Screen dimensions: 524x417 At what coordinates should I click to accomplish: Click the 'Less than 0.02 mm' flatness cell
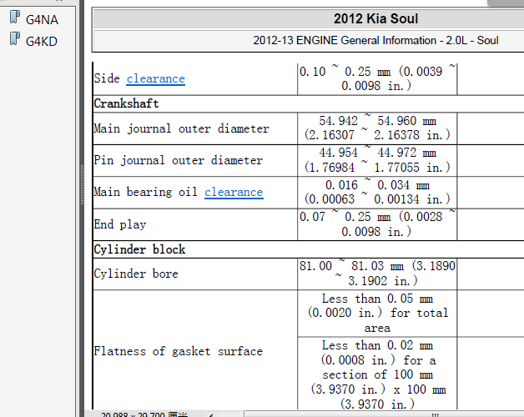(377, 374)
